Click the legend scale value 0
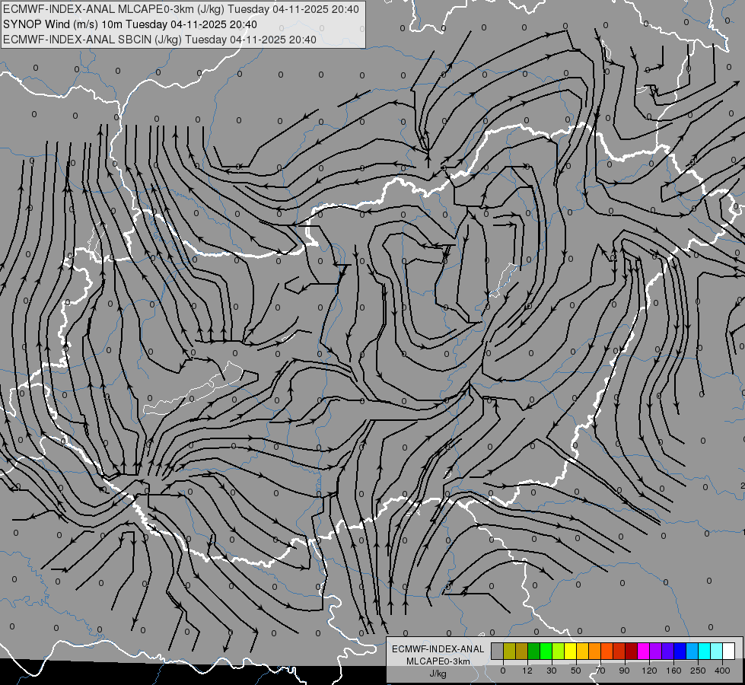This screenshot has width=745, height=685. point(503,671)
